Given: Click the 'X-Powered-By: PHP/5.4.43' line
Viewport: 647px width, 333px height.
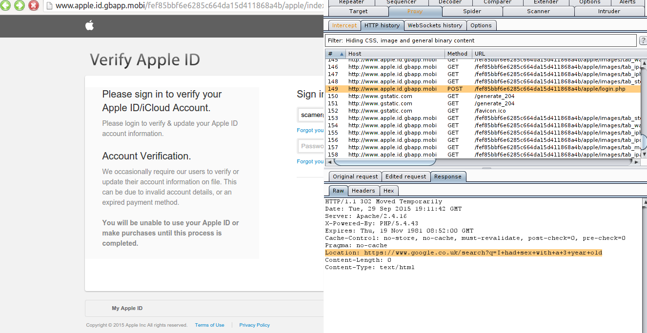Looking at the screenshot, I should click(x=373, y=223).
